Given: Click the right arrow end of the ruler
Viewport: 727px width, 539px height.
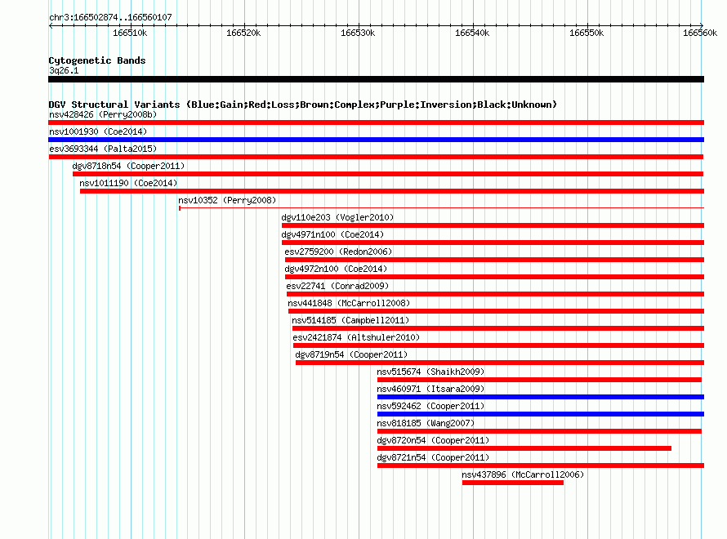Looking at the screenshot, I should point(702,25).
